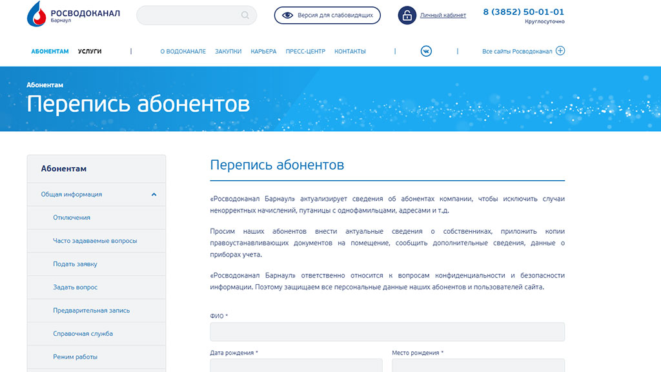Image resolution: width=661 pixels, height=372 pixels.
Task: Open Предварительная запись sidebar link
Action: point(91,311)
